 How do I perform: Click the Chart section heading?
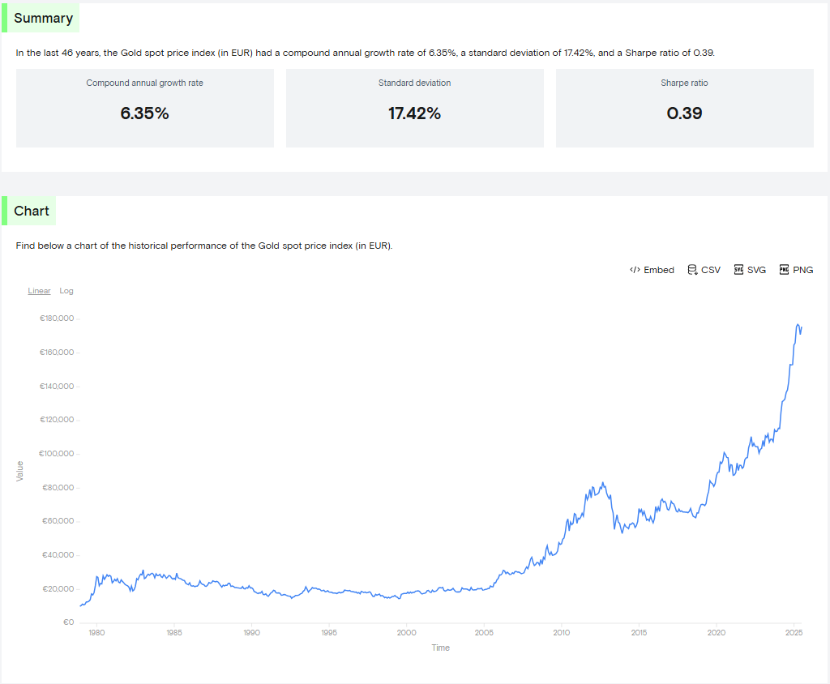pos(32,211)
